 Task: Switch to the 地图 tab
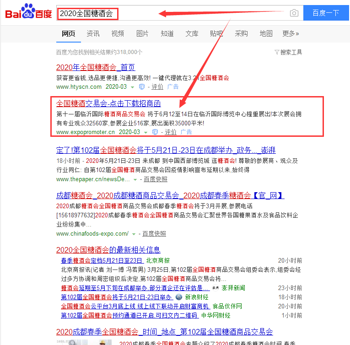(266, 33)
